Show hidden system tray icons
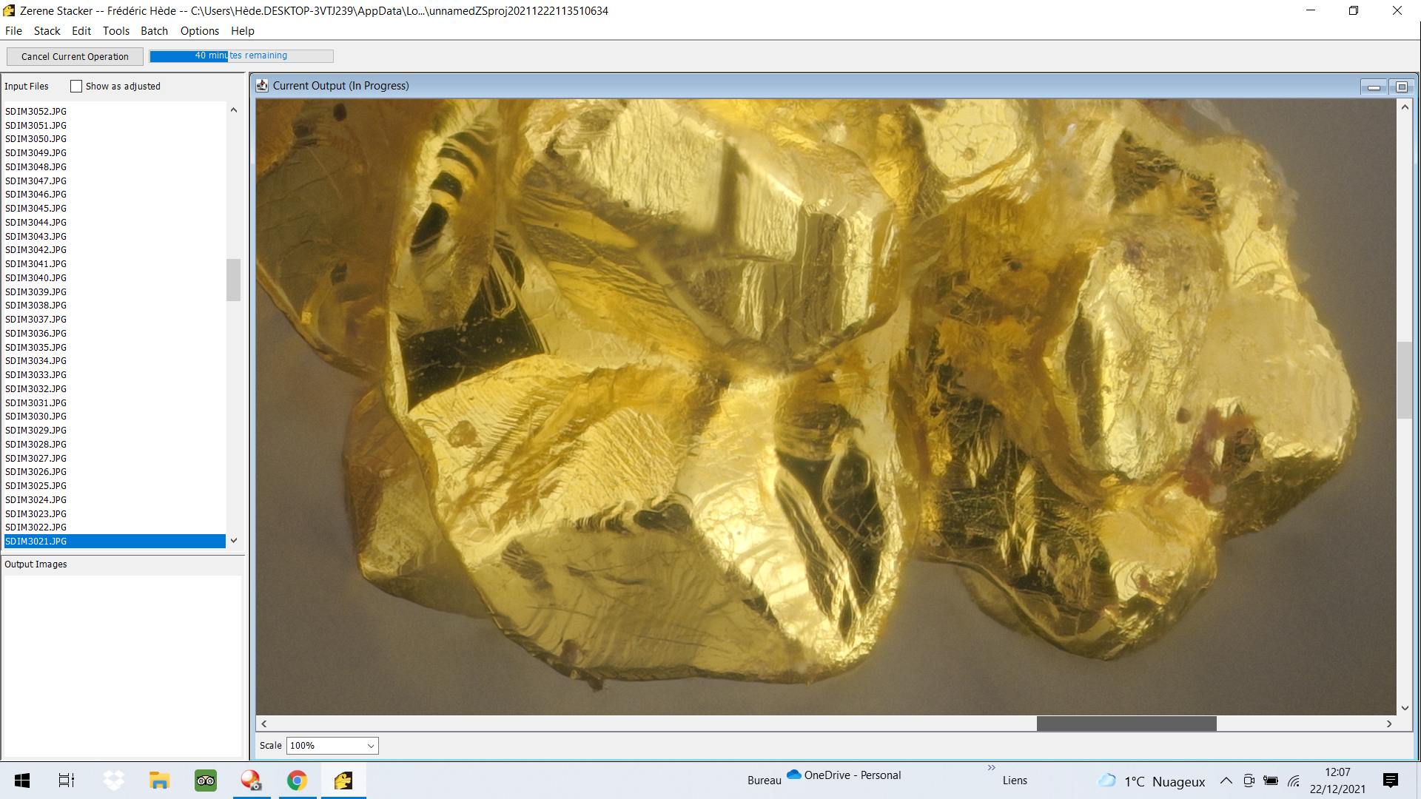The height and width of the screenshot is (799, 1421). point(1226,781)
